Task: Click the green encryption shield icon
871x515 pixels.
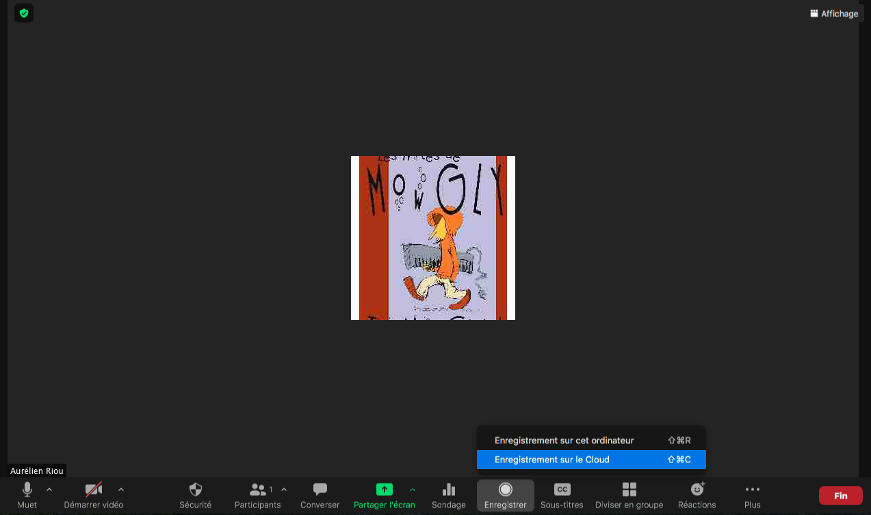Action: (24, 13)
